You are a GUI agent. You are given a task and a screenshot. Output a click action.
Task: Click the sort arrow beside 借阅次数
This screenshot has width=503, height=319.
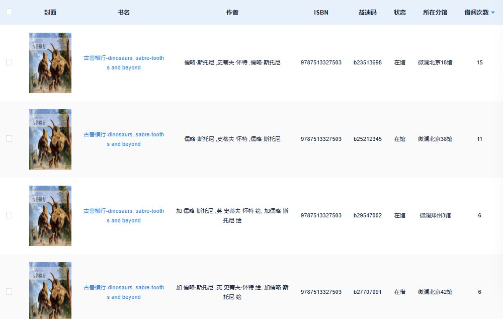493,13
